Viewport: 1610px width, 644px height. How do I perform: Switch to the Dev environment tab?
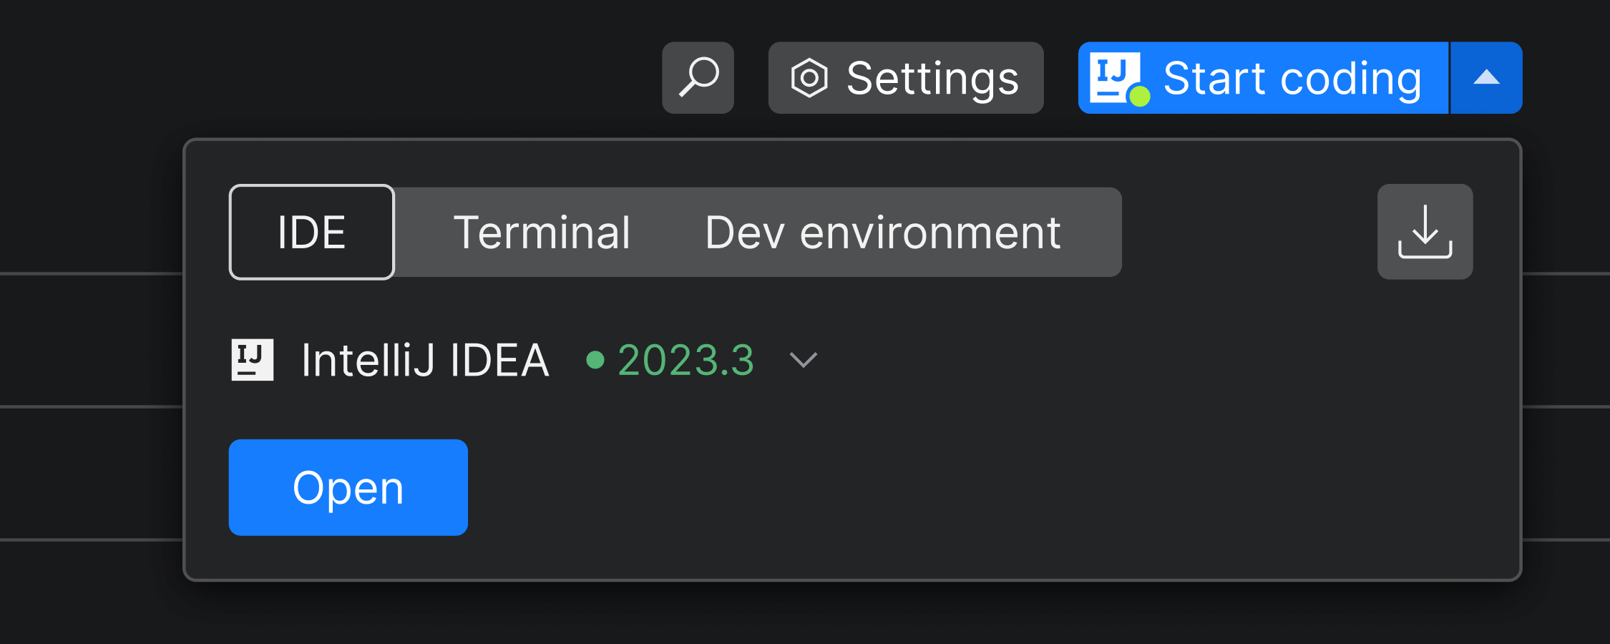[x=882, y=233]
